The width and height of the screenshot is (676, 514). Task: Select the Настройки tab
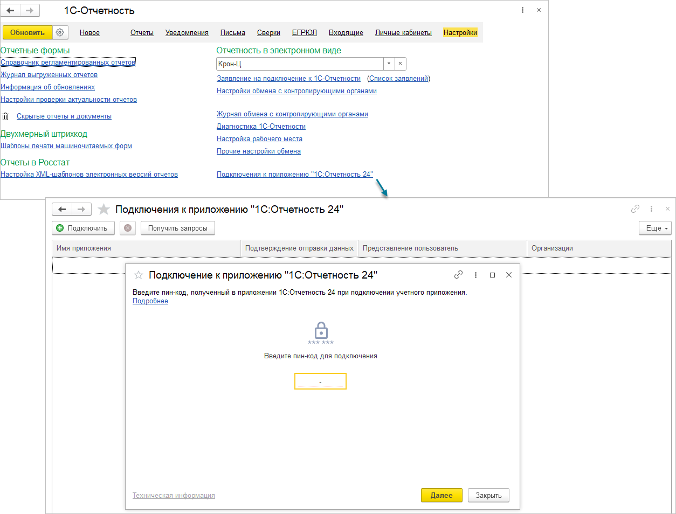pos(460,33)
